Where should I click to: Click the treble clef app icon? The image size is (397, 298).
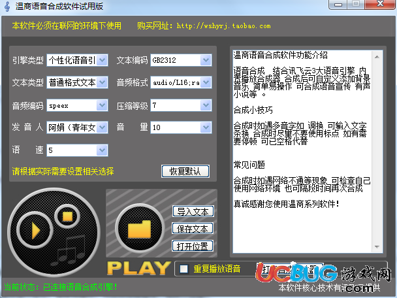point(7,7)
